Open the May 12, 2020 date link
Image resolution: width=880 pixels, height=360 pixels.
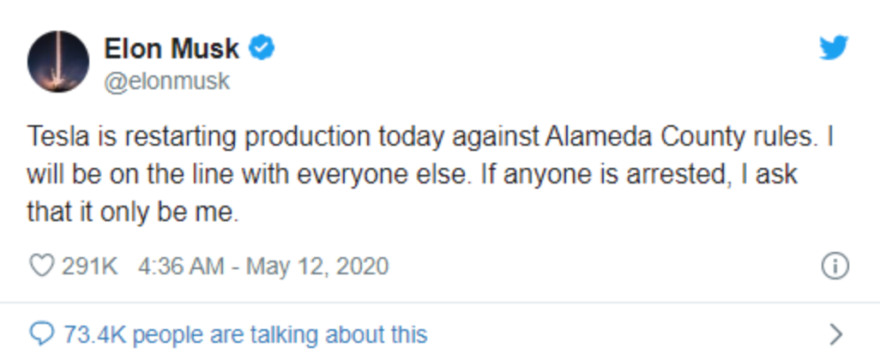tap(317, 267)
